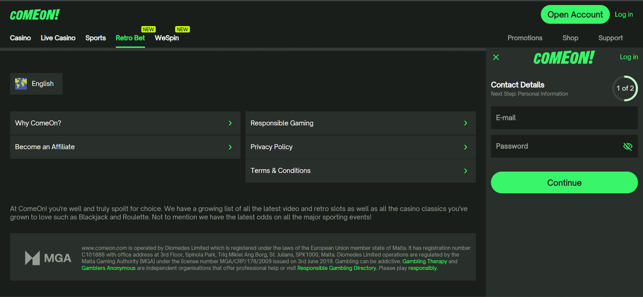Open the Gambling Therapy link
The width and height of the screenshot is (643, 297).
point(425,261)
